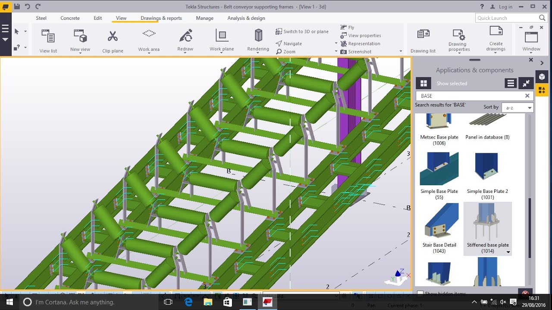
Task: Take a Screenshot from the ribbon
Action: 356,52
